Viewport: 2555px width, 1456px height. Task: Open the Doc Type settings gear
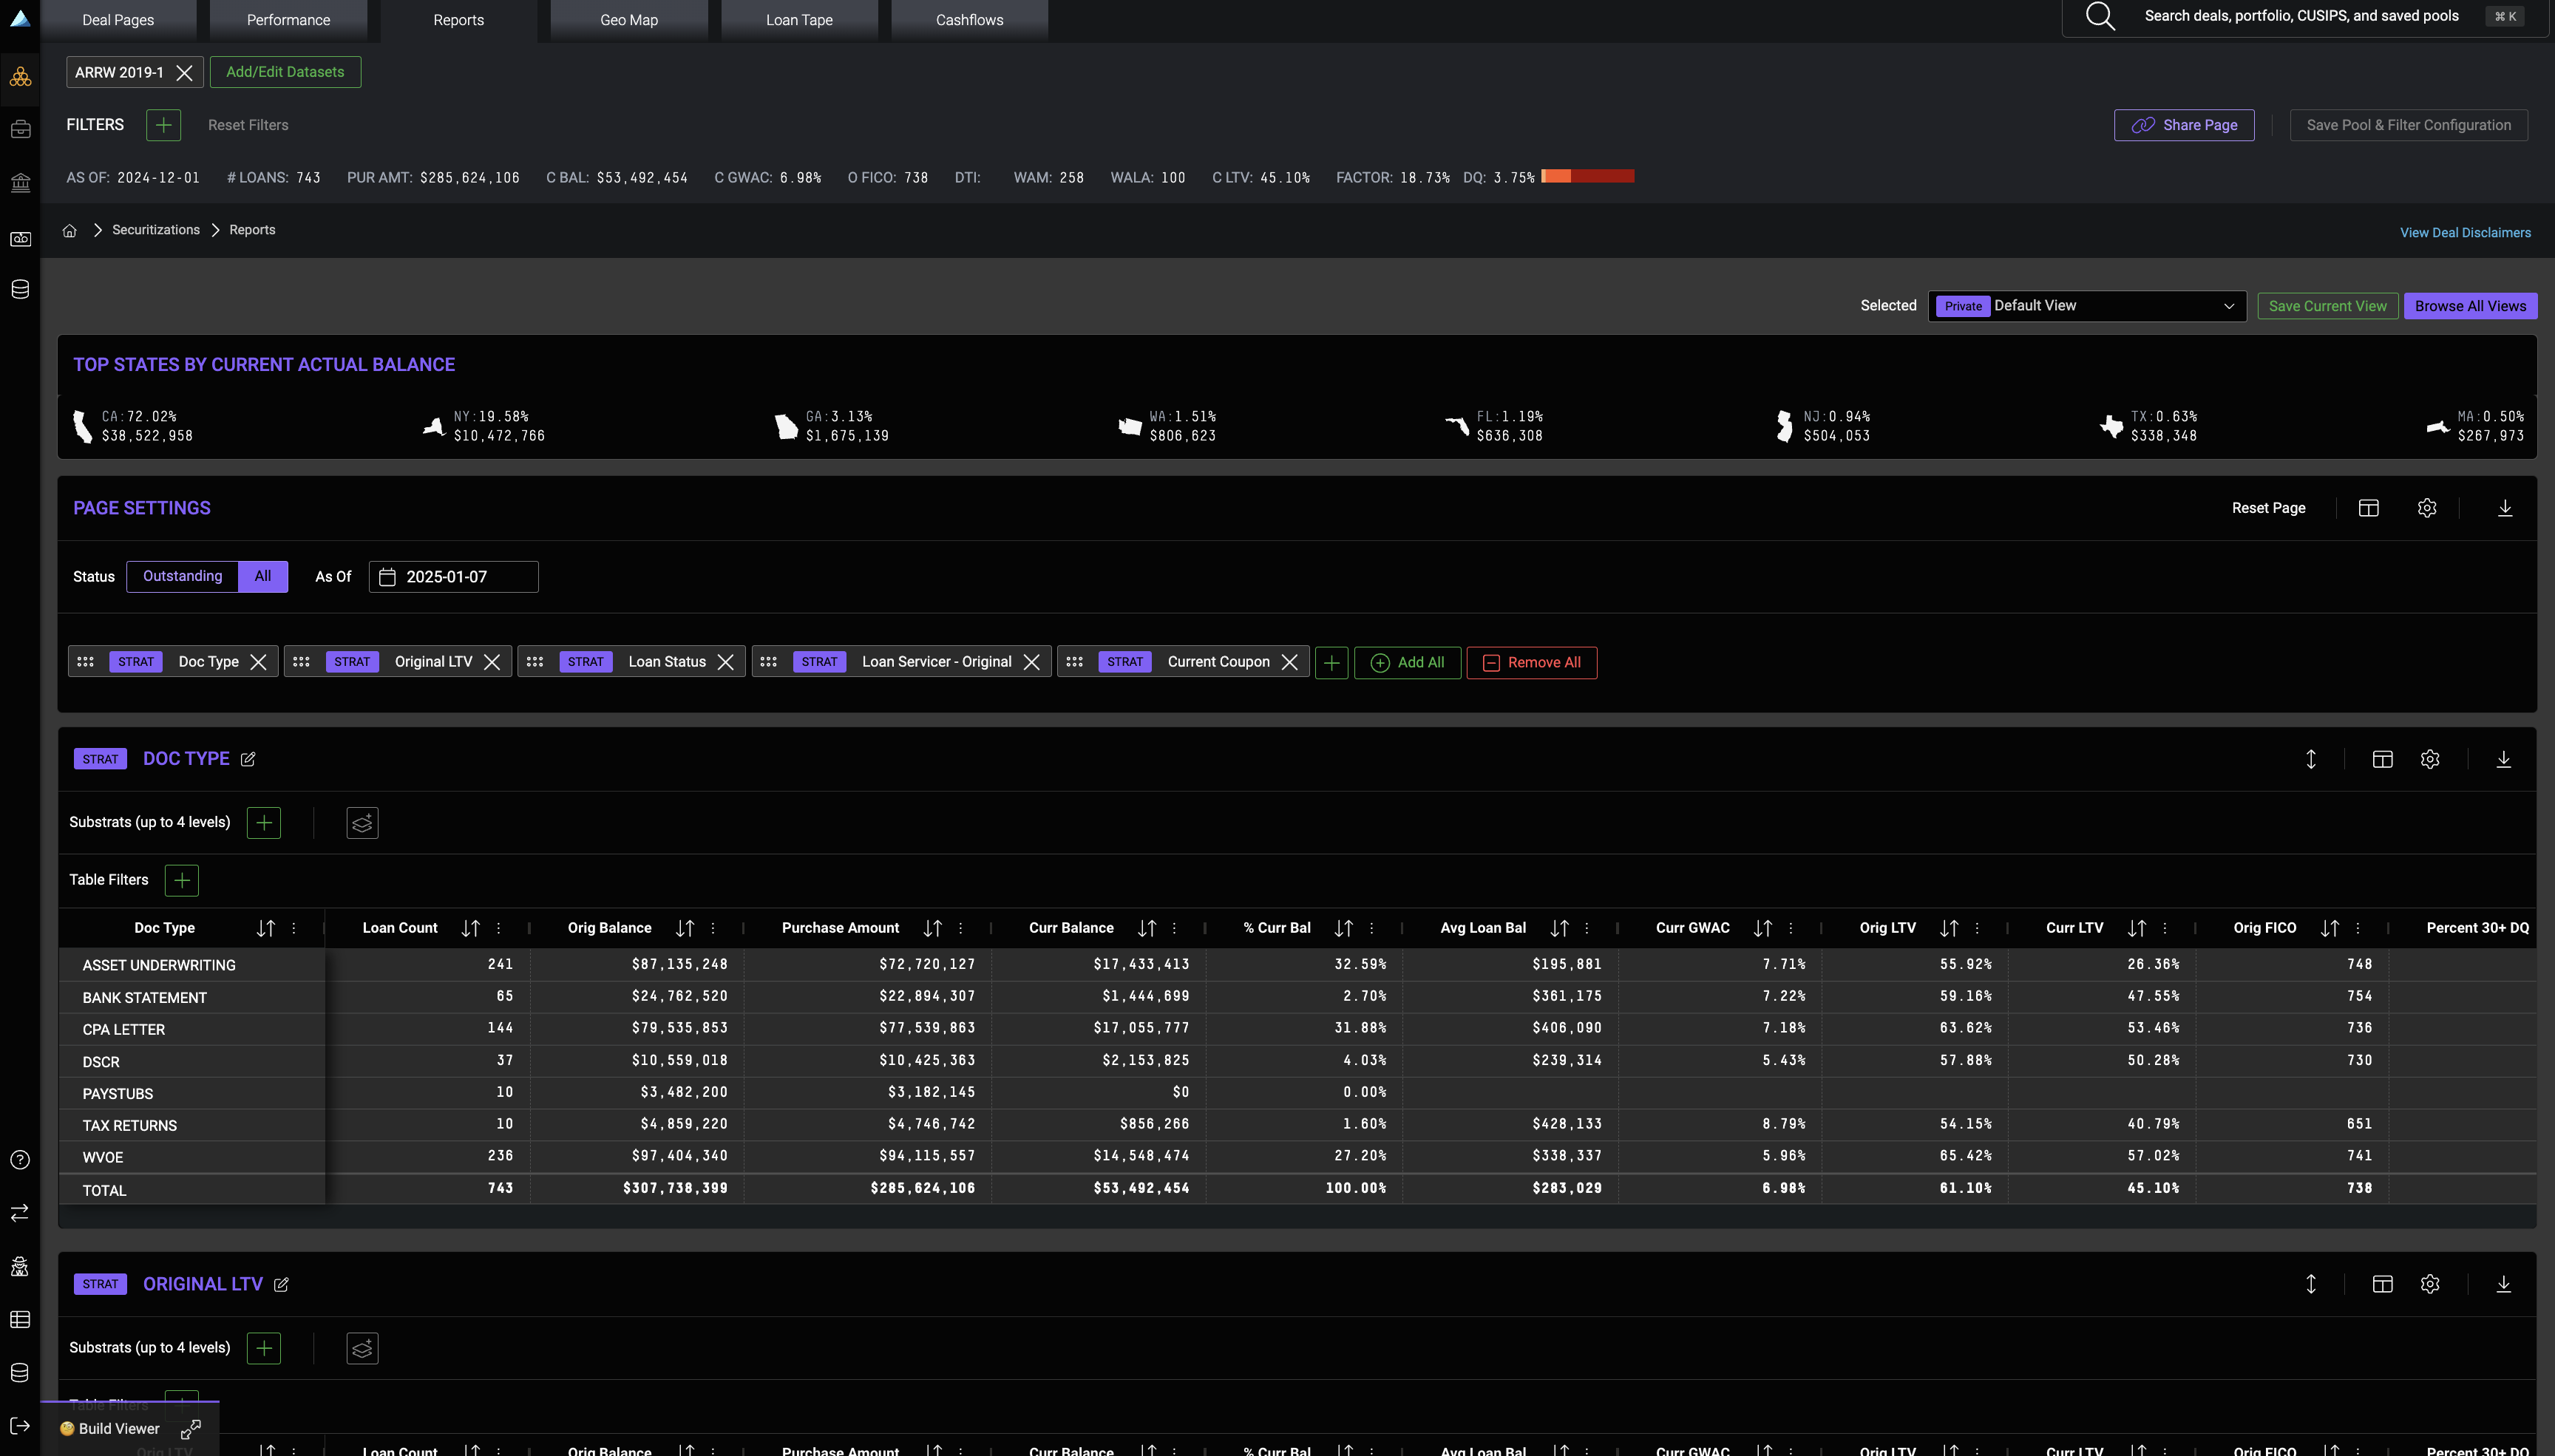point(2430,759)
